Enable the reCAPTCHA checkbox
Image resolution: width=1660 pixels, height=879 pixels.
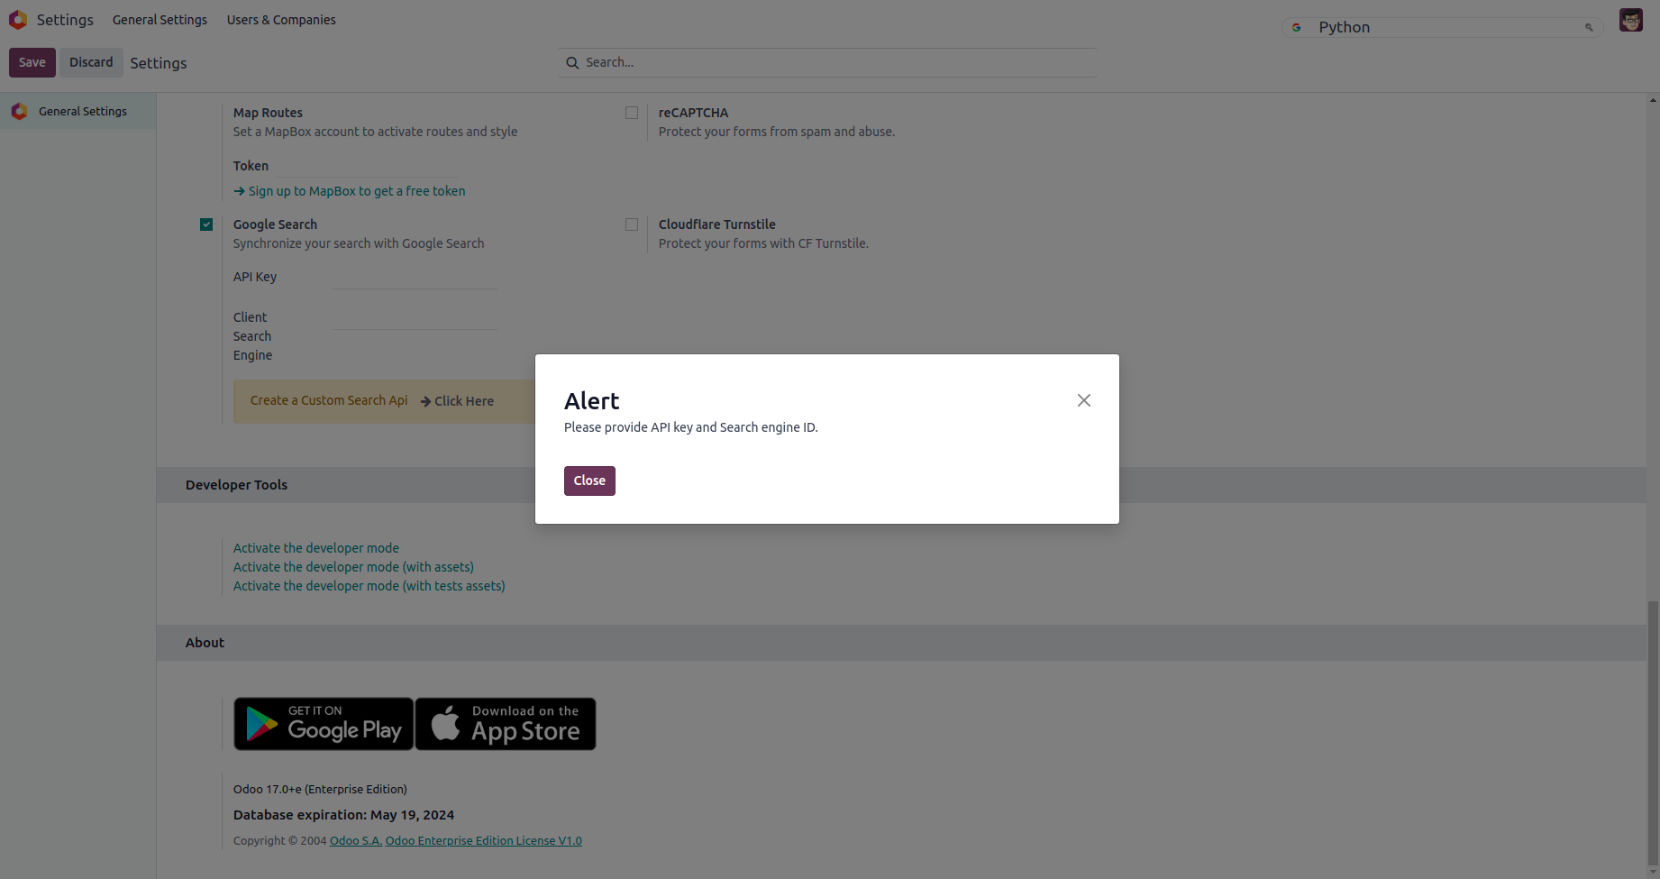(632, 113)
